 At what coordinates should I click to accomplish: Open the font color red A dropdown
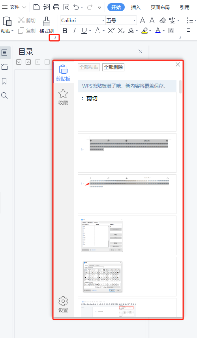coord(163,31)
